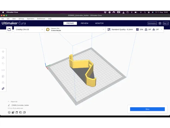170x128 pixels.
Task: Collapse the Object list chevron
Action: click(x=8, y=101)
